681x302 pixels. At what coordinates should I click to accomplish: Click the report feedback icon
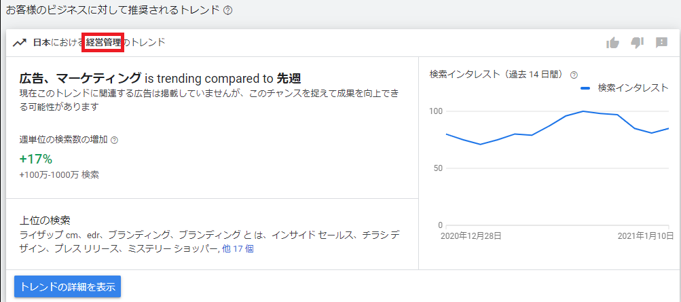(x=661, y=43)
